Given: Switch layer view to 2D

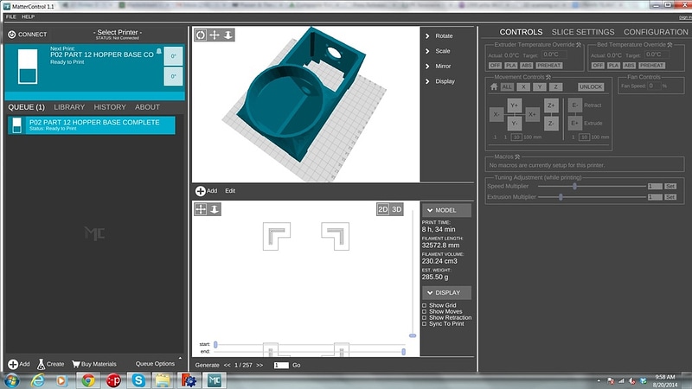Looking at the screenshot, I should click(x=382, y=209).
